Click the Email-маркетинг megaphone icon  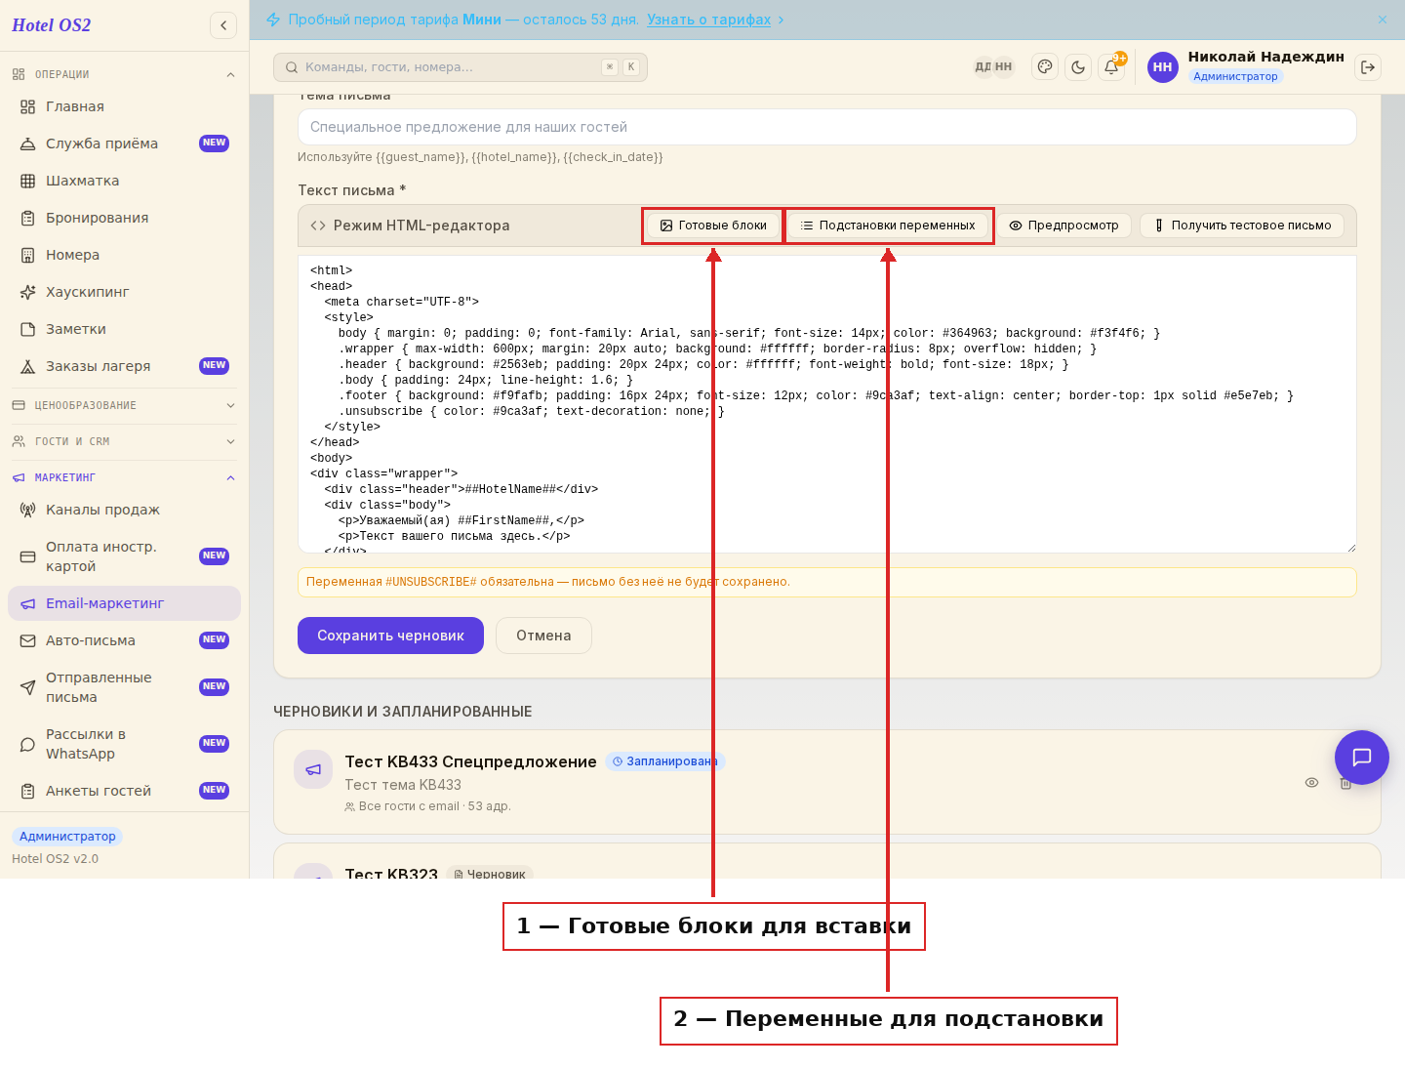(x=27, y=603)
